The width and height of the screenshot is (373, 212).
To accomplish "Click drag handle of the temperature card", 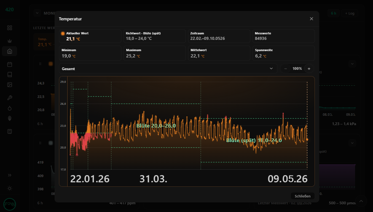I will pos(40,64).
